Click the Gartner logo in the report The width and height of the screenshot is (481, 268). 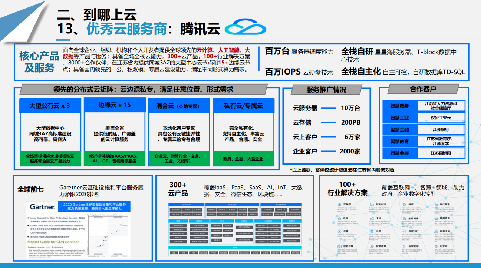click(42, 207)
